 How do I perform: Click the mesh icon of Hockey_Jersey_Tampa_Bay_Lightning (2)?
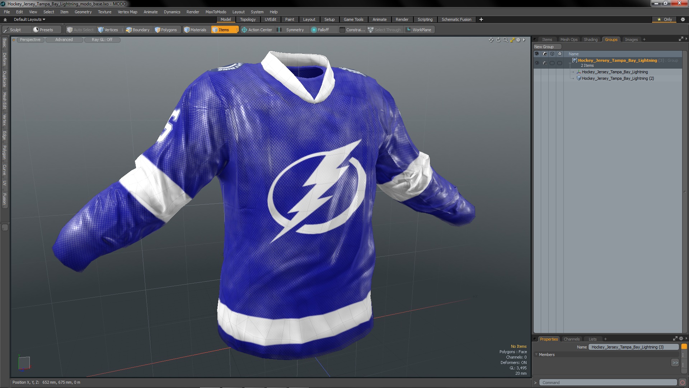coord(578,78)
